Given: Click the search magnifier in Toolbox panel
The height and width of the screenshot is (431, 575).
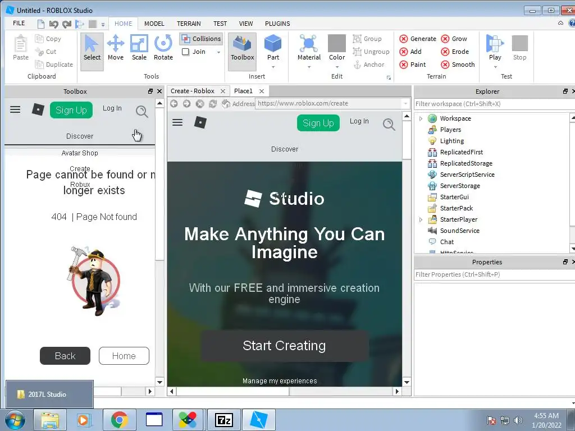Looking at the screenshot, I should (x=142, y=111).
